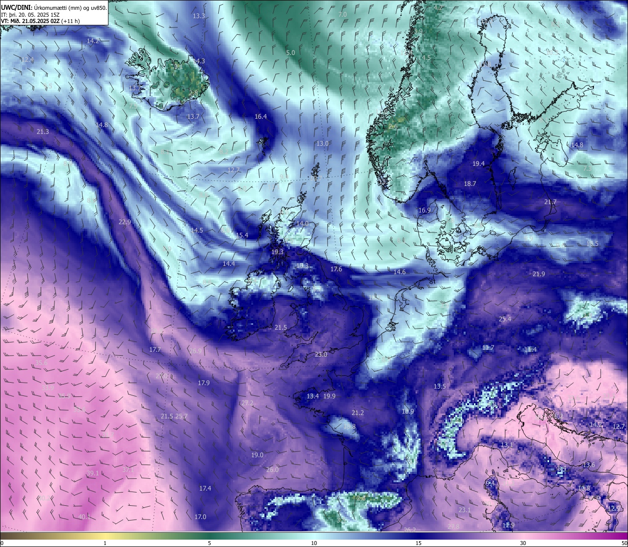The width and height of the screenshot is (628, 547).
Task: Select the 17.4 value near Spain
Action: (x=205, y=488)
